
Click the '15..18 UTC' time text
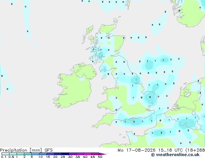pos(171,150)
